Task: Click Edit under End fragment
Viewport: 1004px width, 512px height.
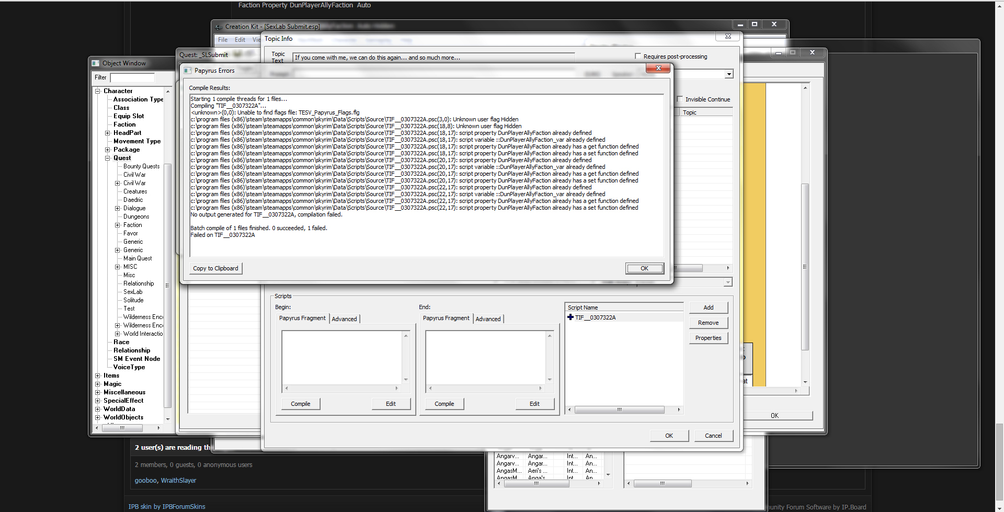Action: (534, 404)
